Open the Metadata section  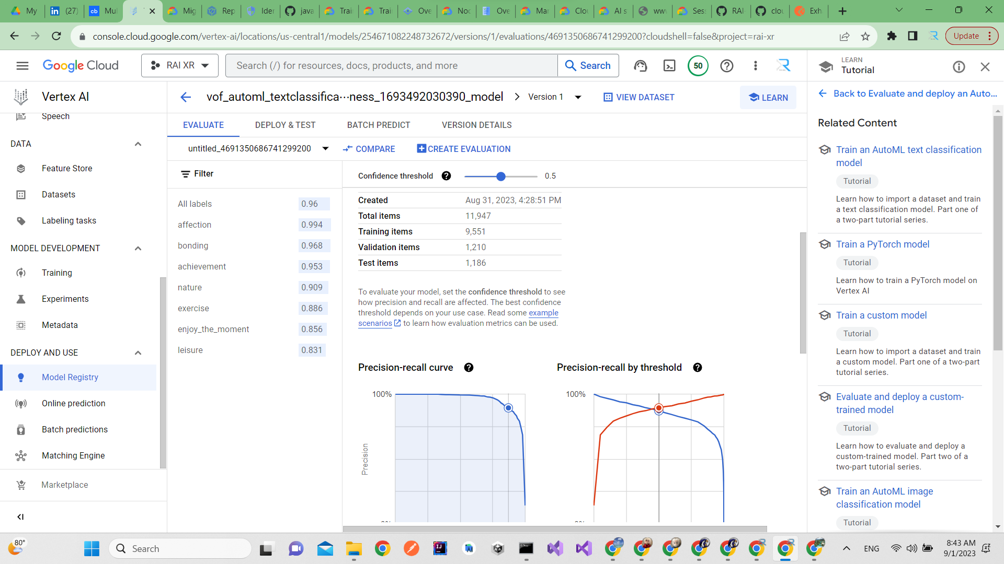tap(60, 325)
